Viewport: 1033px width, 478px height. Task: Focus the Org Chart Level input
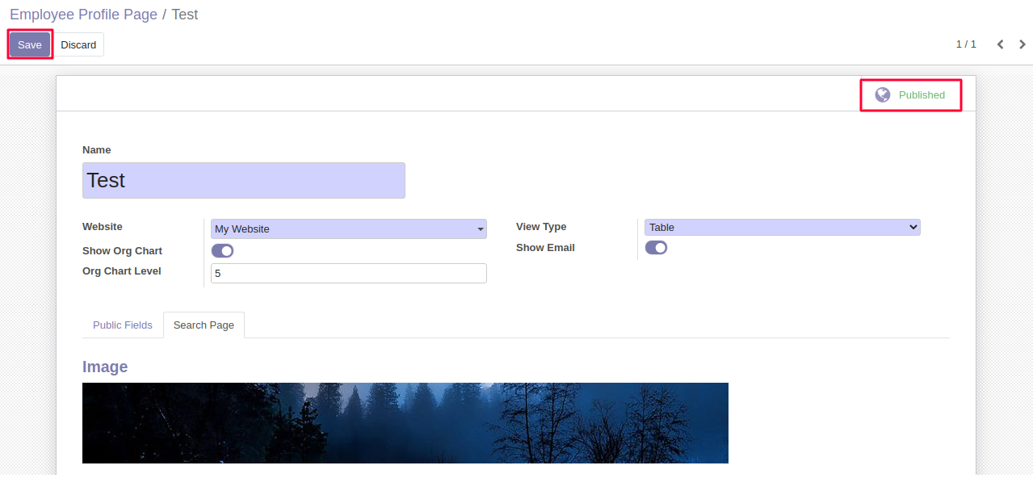348,274
